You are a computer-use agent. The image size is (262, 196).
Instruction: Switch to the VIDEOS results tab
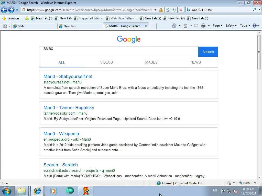(106, 62)
